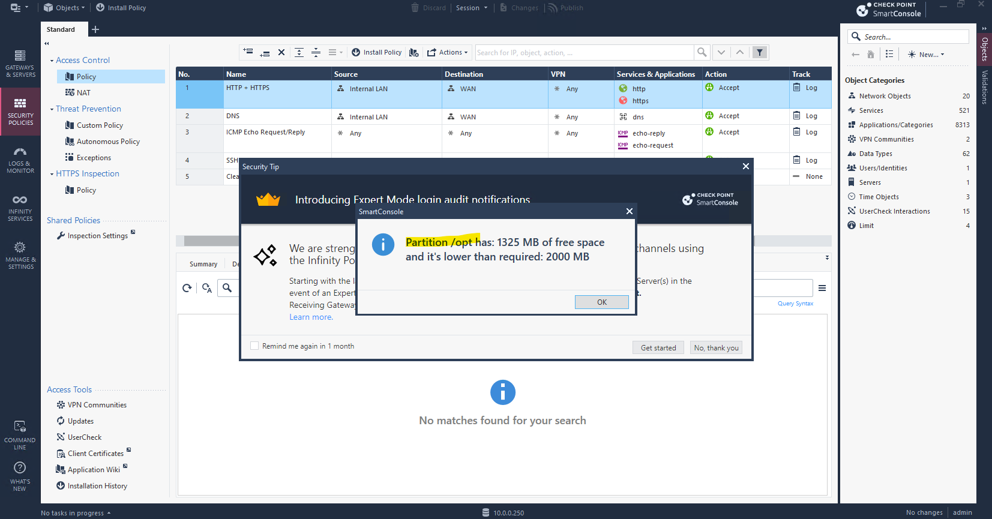
Task: Toggle the rulebase filter funnel icon
Action: pos(760,52)
